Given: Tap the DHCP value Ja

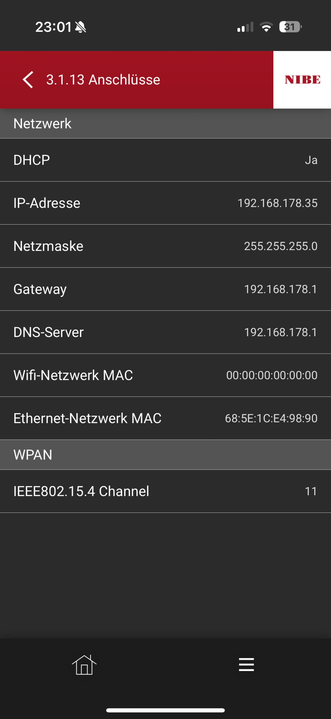Looking at the screenshot, I should (x=311, y=160).
